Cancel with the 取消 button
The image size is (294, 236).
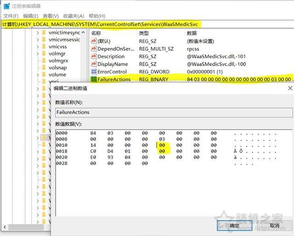point(275,226)
